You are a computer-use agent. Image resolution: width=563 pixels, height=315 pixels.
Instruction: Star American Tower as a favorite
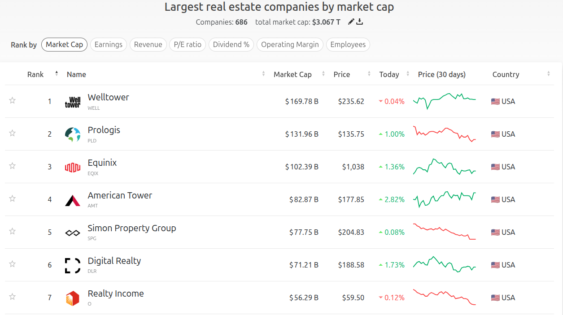(13, 198)
